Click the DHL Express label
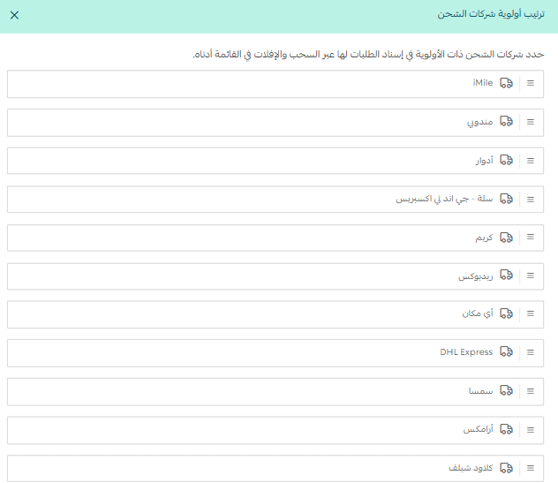Image resolution: width=558 pixels, height=483 pixels. 466,352
